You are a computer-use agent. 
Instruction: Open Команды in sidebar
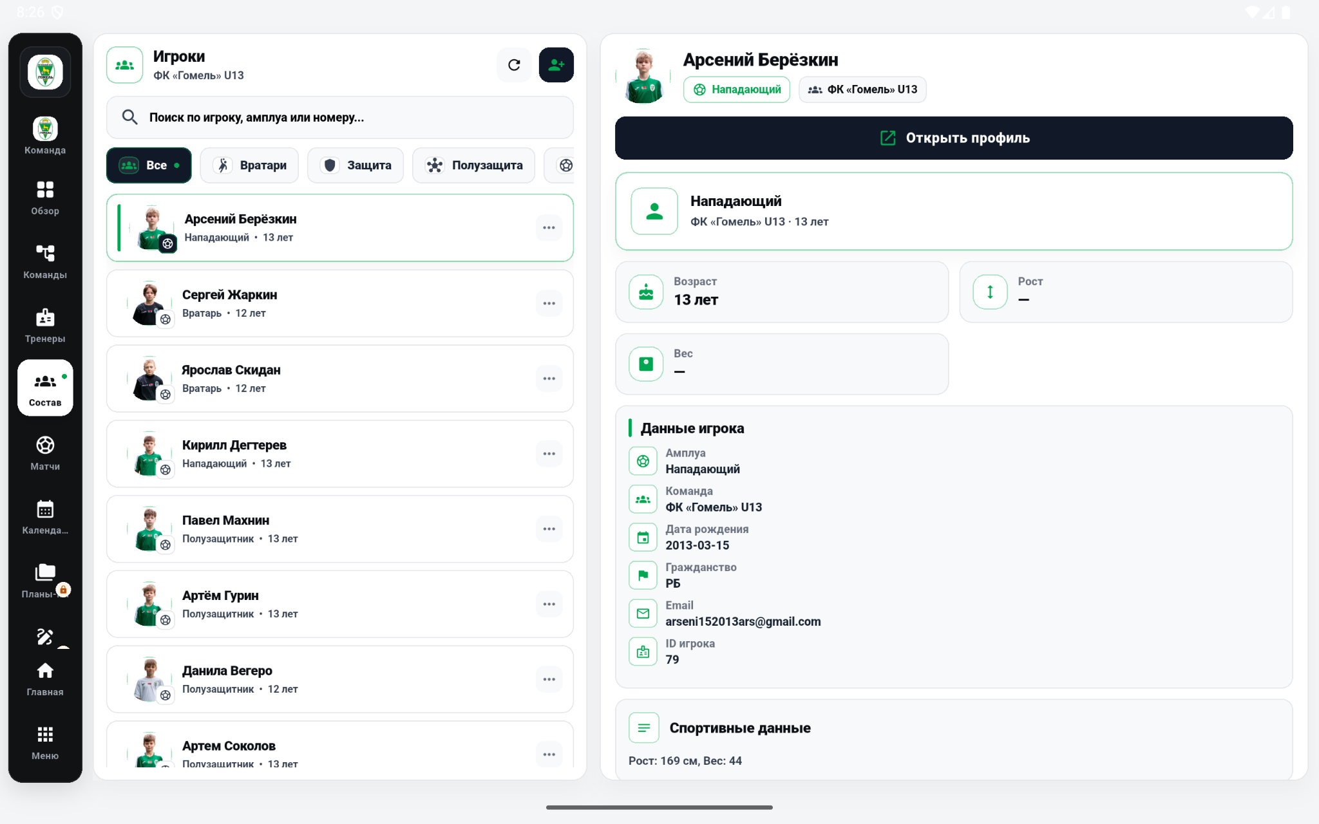pyautogui.click(x=45, y=261)
